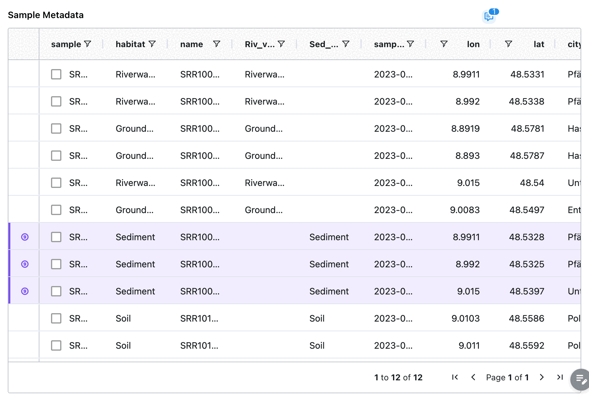Click annotation icon on lat 48.5397 row
The image size is (589, 401).
(x=25, y=291)
